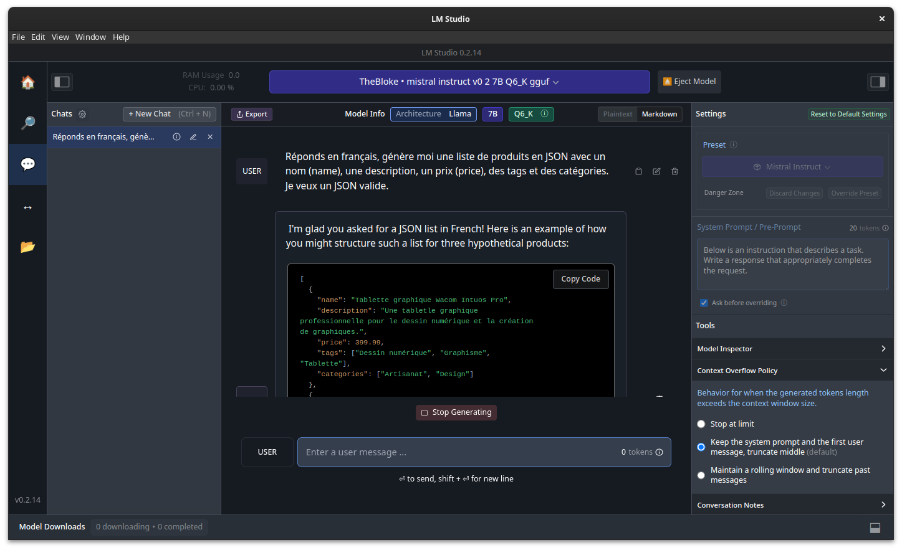Open the Chats gear settings icon
The width and height of the screenshot is (902, 550).
82,114
